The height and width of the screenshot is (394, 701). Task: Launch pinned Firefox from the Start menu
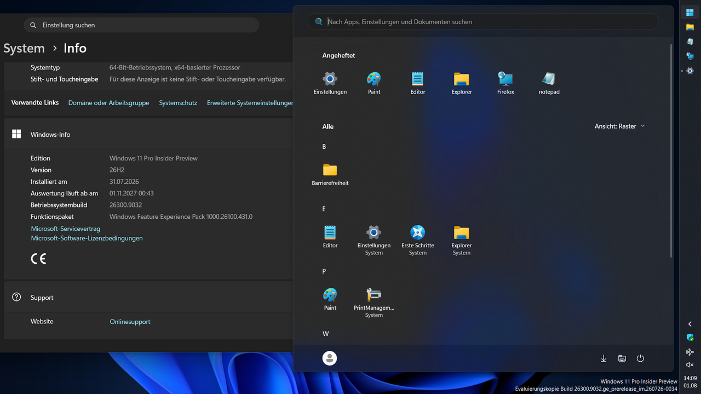coord(505,84)
